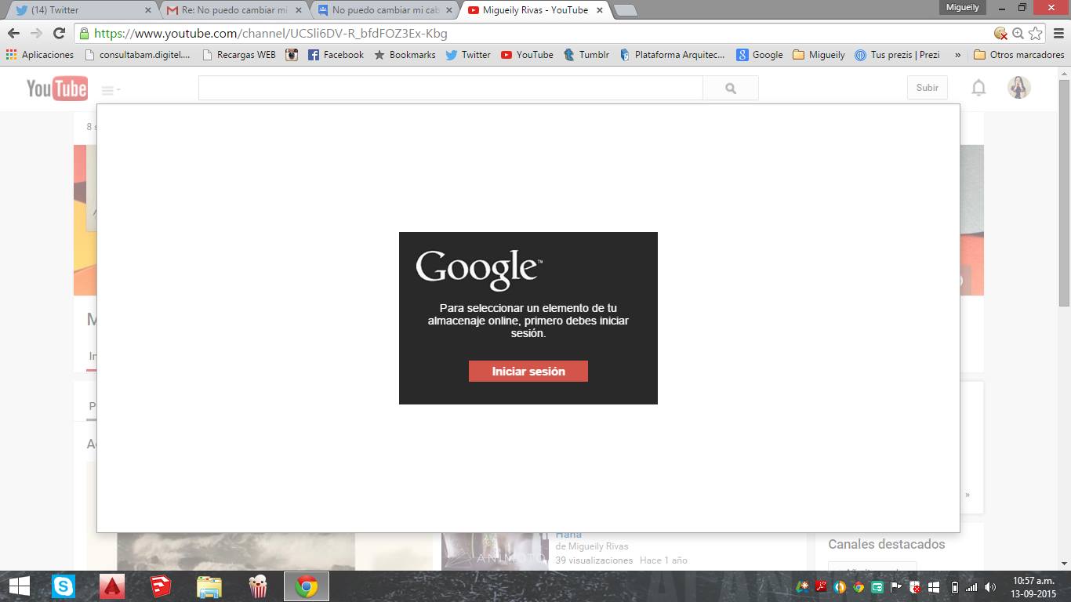Open a new browser tab

coord(625,10)
